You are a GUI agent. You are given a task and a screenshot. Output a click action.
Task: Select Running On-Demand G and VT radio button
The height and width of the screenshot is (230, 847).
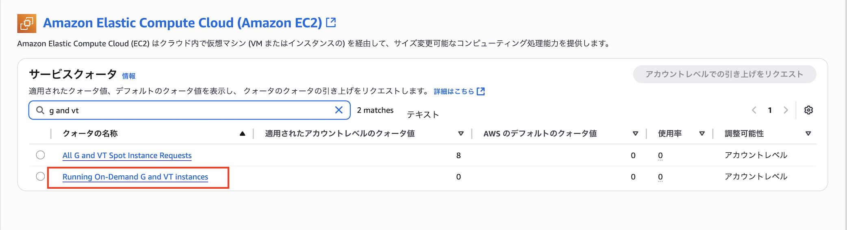(40, 177)
